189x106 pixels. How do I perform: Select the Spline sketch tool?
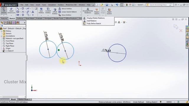point(28,9)
